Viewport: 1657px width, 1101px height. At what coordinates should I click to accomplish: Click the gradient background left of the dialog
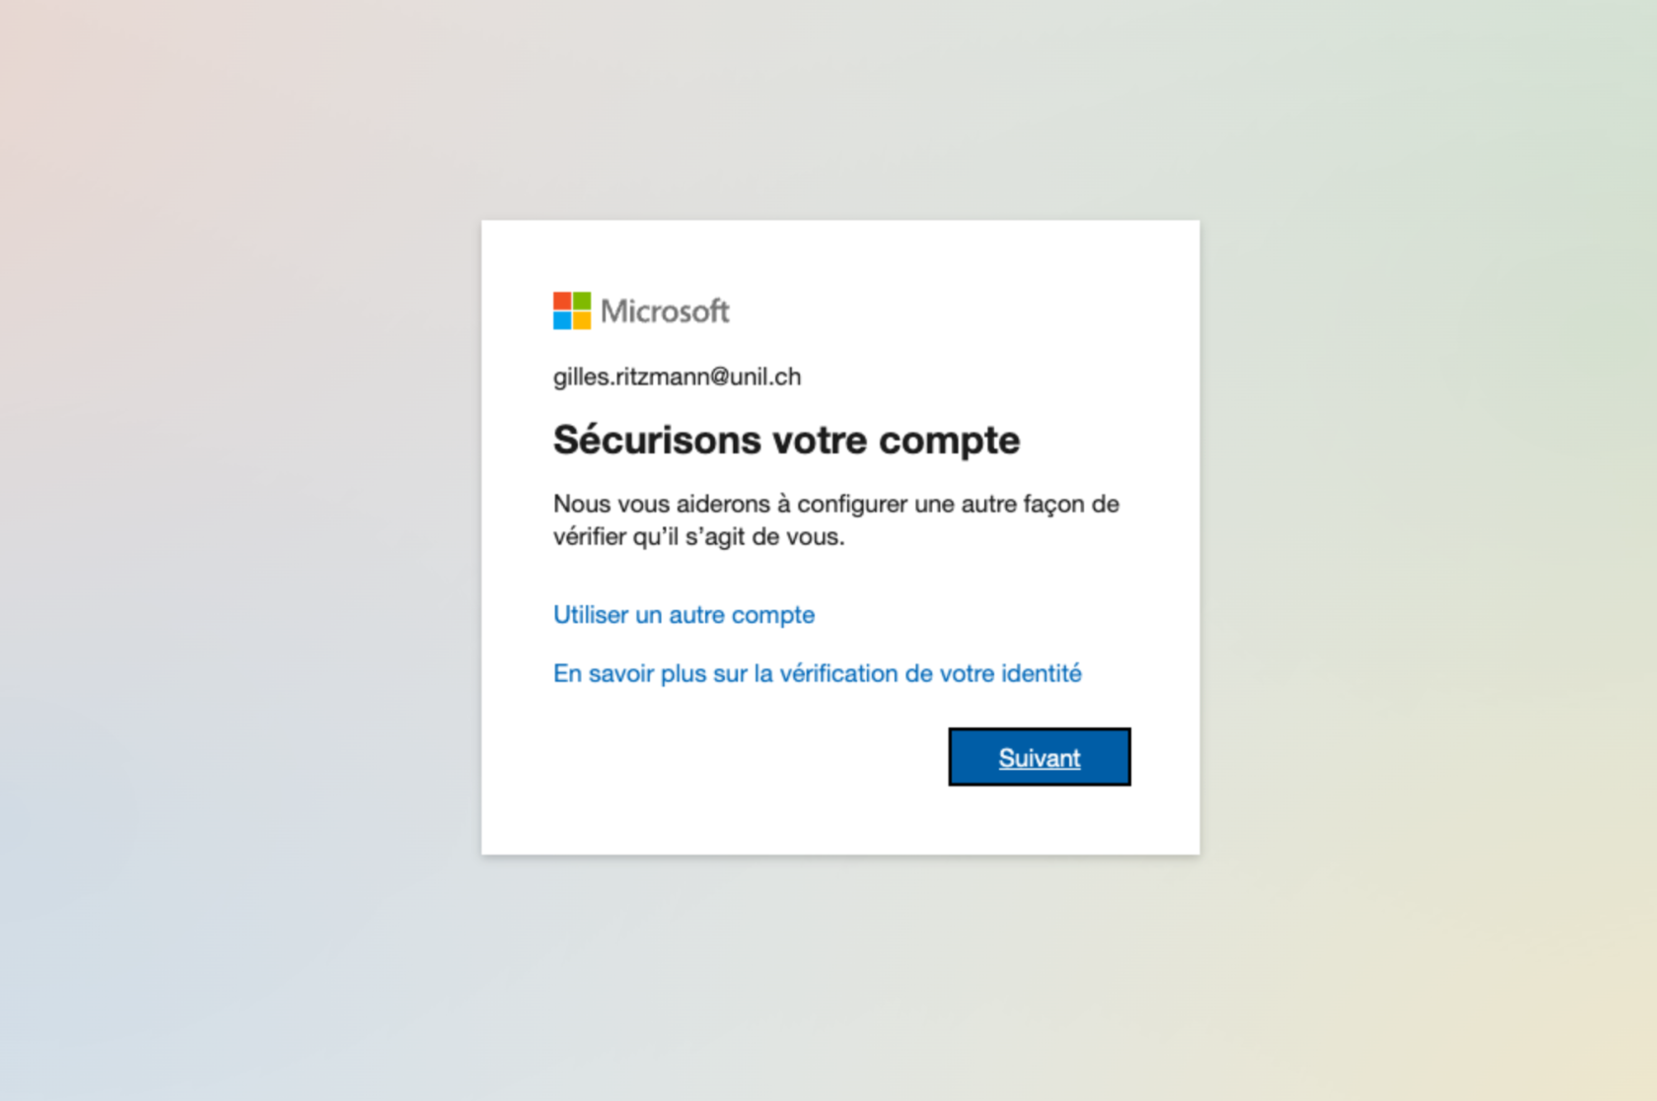pos(237,552)
